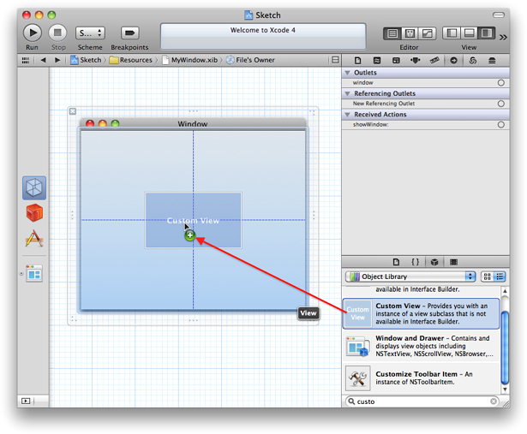Switch library to list view
527x434 pixels.
[500, 276]
